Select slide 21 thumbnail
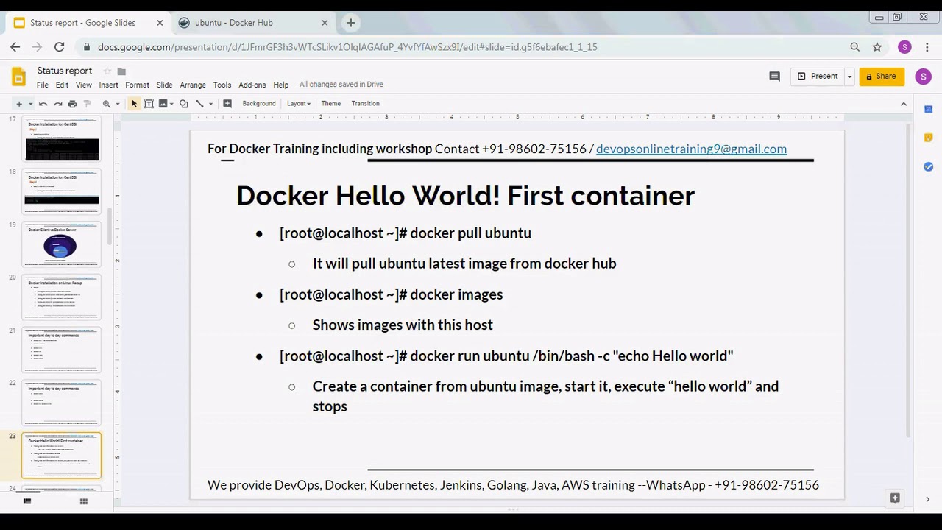The height and width of the screenshot is (530, 942). 61,350
